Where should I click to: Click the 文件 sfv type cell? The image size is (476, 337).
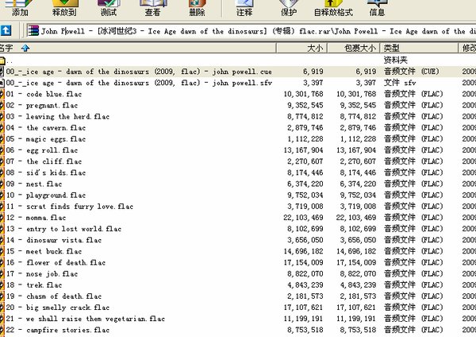(400, 83)
